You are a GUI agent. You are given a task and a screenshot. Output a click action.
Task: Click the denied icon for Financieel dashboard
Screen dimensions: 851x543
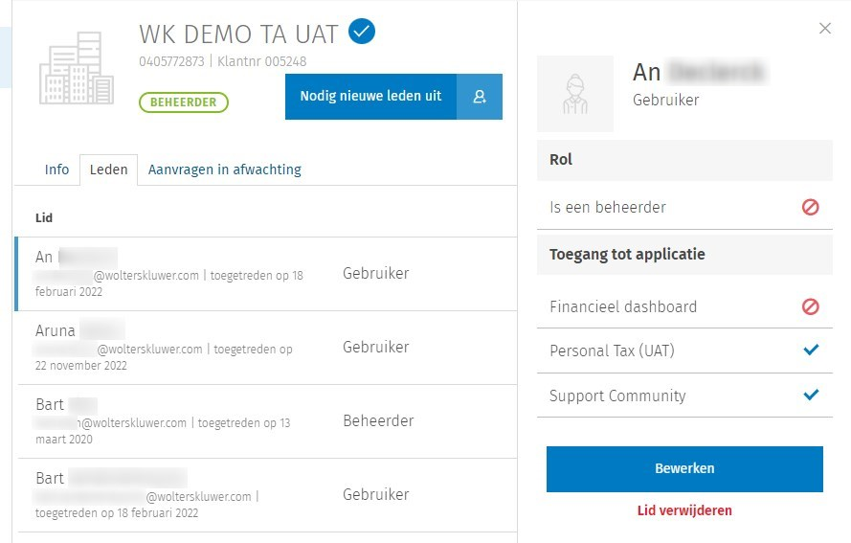click(811, 306)
